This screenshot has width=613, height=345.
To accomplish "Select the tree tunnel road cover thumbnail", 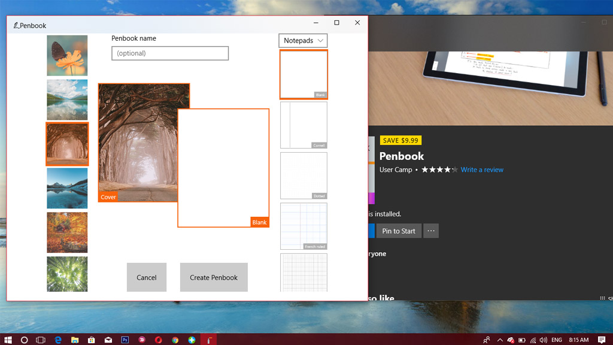I will coord(67,144).
